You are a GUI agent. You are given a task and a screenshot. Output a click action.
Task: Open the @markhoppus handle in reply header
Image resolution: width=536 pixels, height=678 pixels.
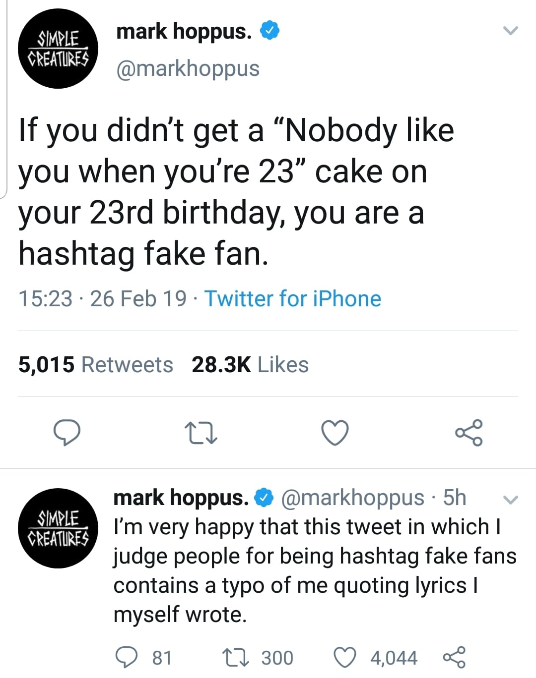353,498
